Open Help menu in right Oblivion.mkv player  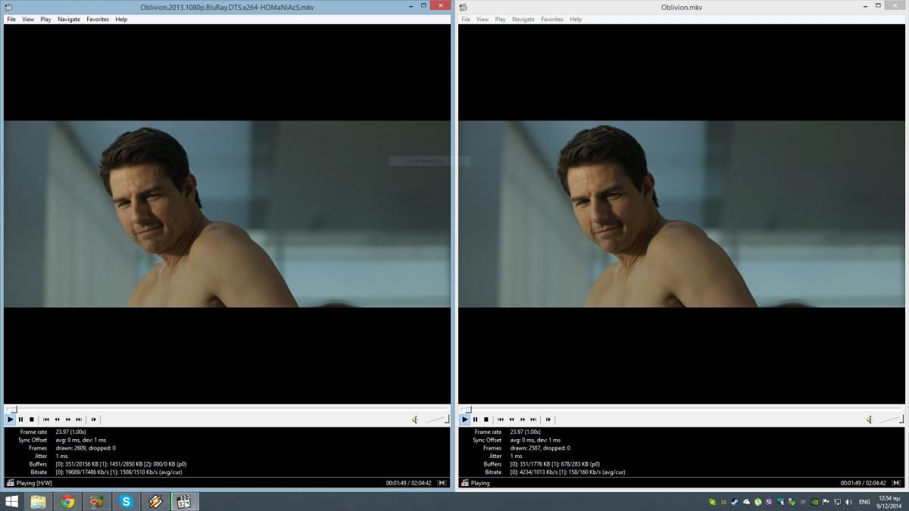[576, 20]
